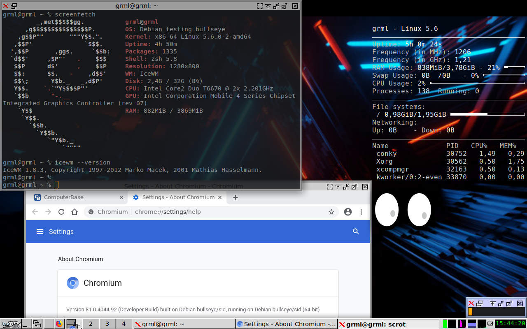Go forward in Chromium

48,212
